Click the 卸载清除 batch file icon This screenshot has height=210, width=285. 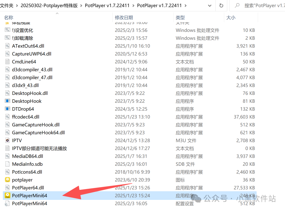tap(7, 38)
